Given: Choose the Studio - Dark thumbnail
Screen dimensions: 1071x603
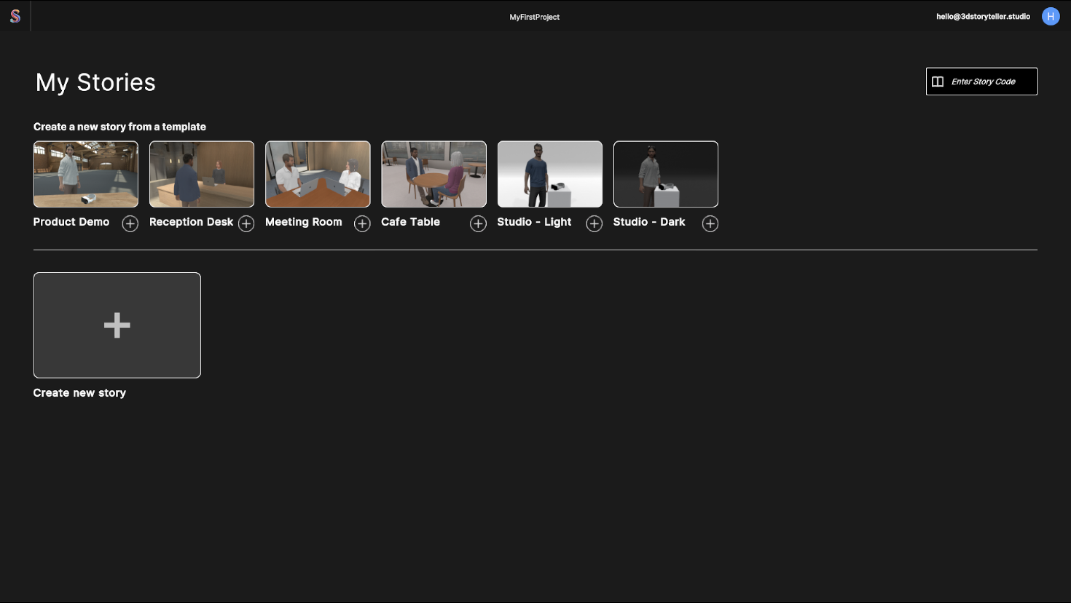Looking at the screenshot, I should [x=666, y=174].
